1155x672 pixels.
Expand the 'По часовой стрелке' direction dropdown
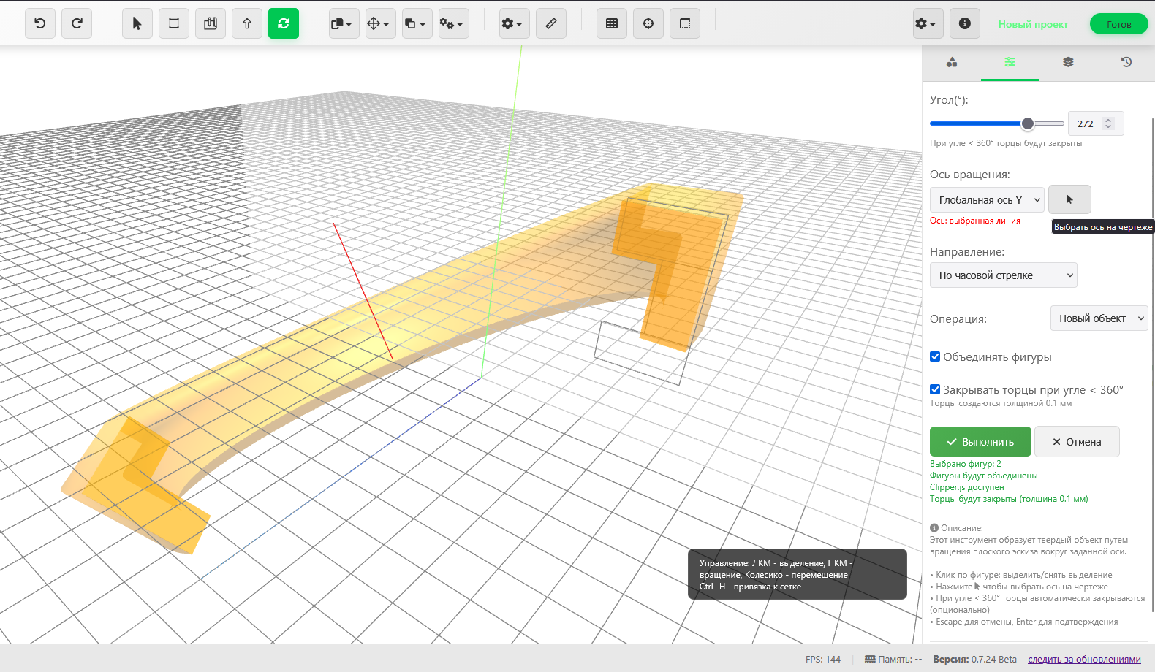coord(1003,275)
